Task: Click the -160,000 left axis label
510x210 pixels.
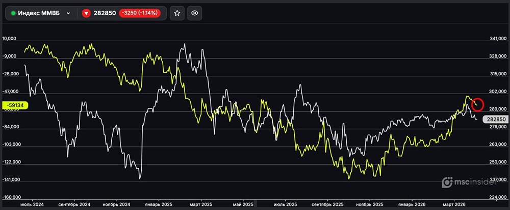Action: 11,197
